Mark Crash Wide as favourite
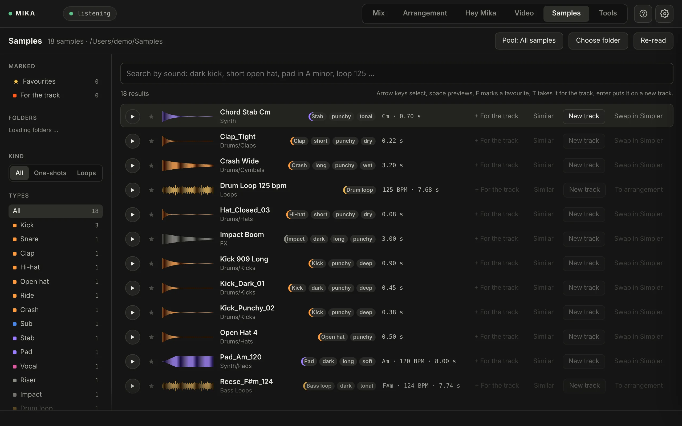 point(151,165)
